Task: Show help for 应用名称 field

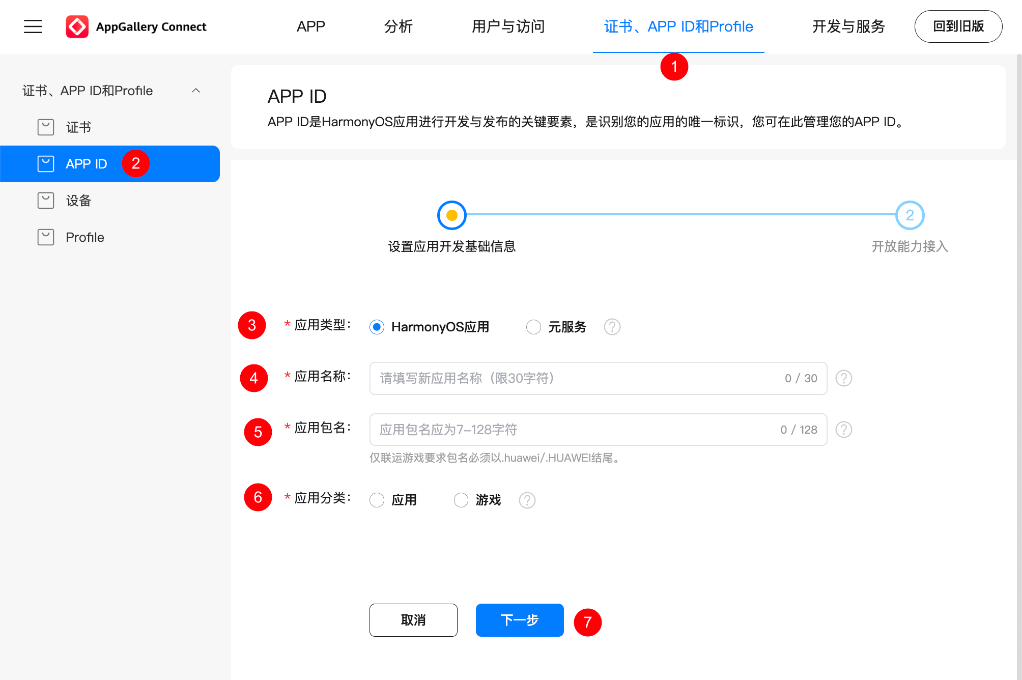Action: click(x=843, y=378)
